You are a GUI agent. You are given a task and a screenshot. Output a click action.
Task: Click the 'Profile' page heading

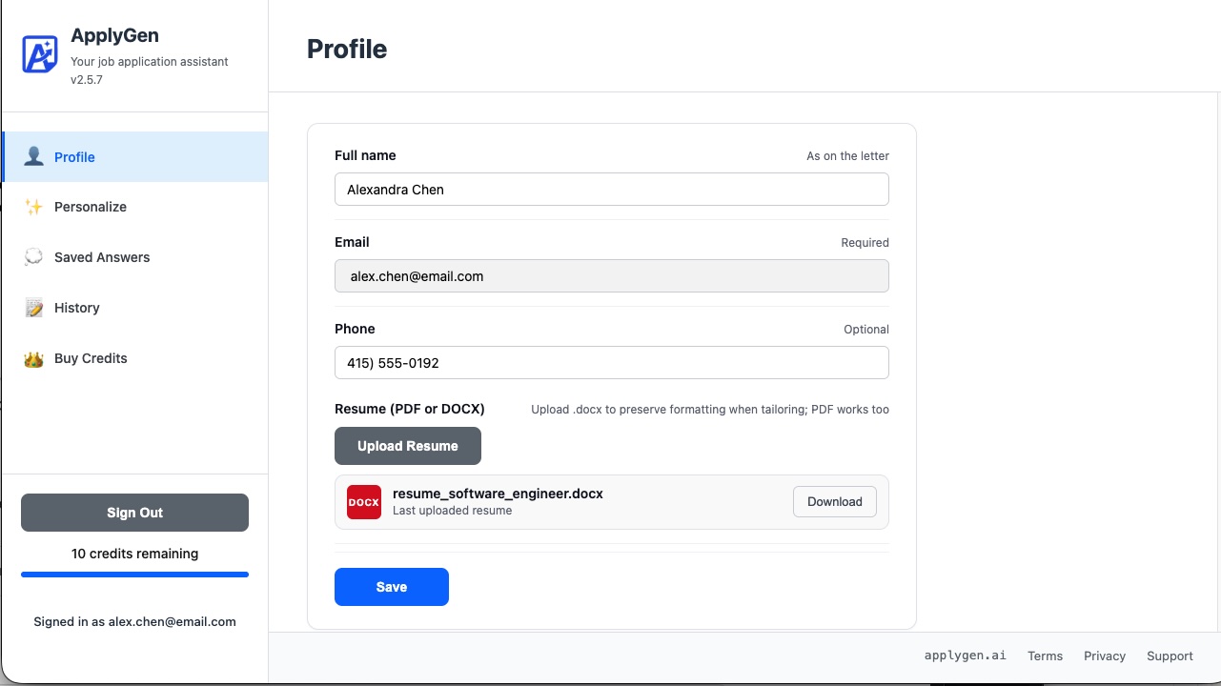pos(347,49)
